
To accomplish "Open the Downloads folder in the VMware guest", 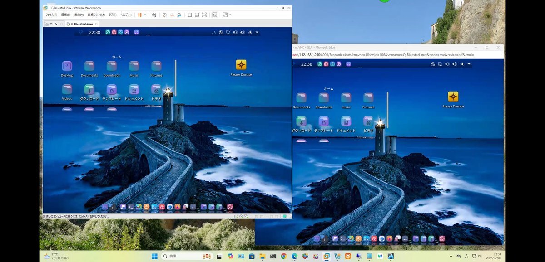I will point(112,69).
